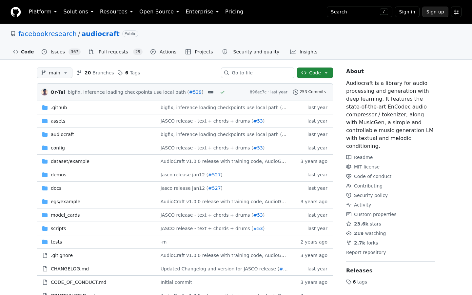This screenshot has width=472, height=295.
Task: Open the Projects tab
Action: point(199,52)
